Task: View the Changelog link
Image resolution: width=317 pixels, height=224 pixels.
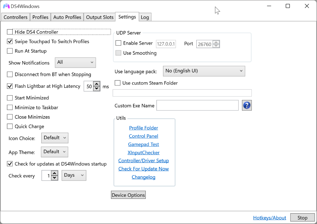Action: (143, 177)
